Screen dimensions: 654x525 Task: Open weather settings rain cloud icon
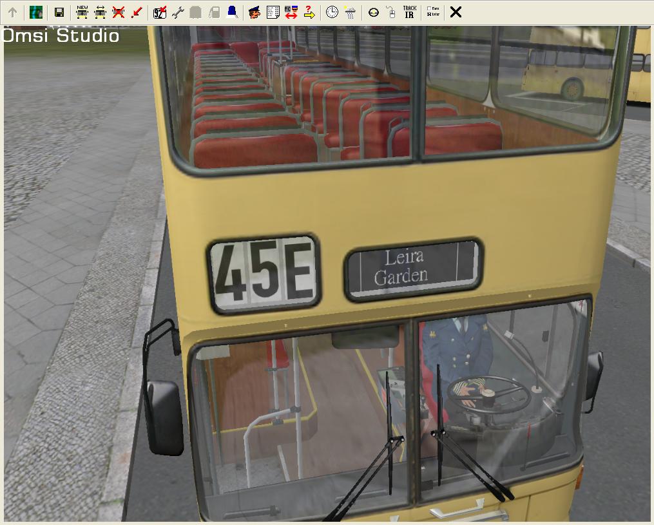[350, 12]
